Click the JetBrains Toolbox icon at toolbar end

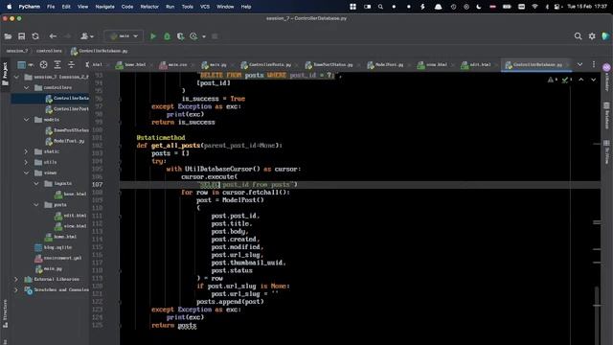coord(605,36)
